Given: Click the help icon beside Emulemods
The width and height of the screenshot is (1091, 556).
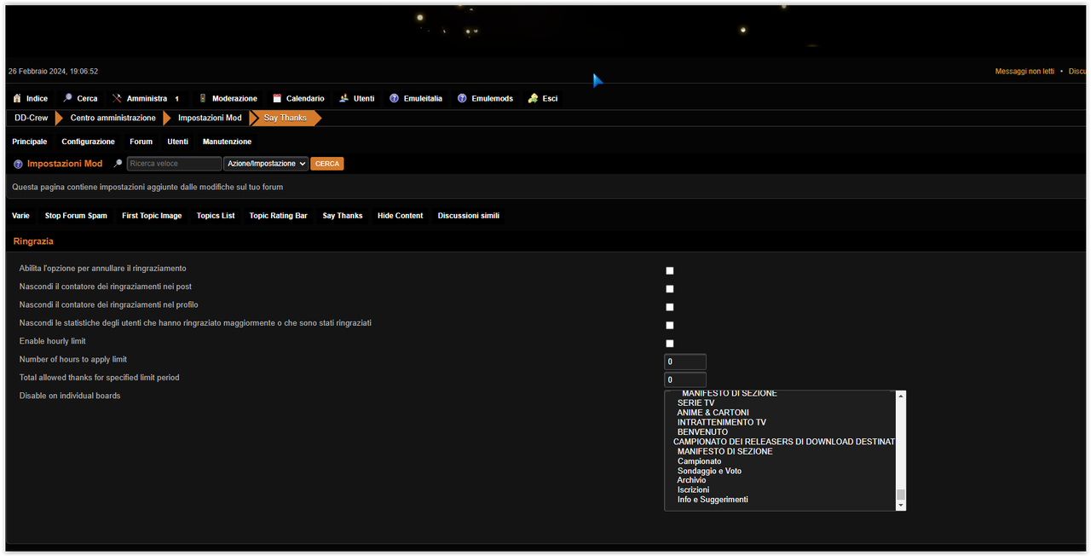Looking at the screenshot, I should (462, 98).
